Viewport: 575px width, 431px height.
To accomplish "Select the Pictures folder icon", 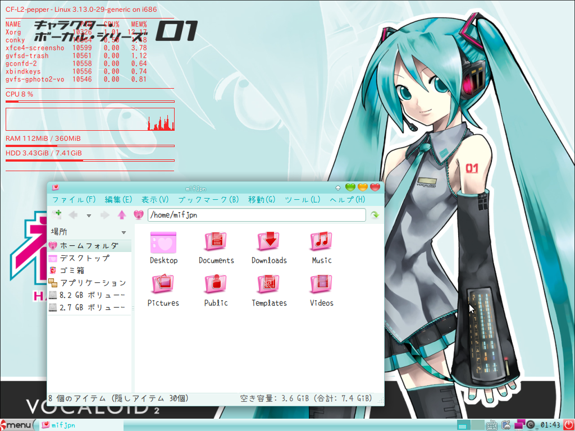I will (163, 285).
